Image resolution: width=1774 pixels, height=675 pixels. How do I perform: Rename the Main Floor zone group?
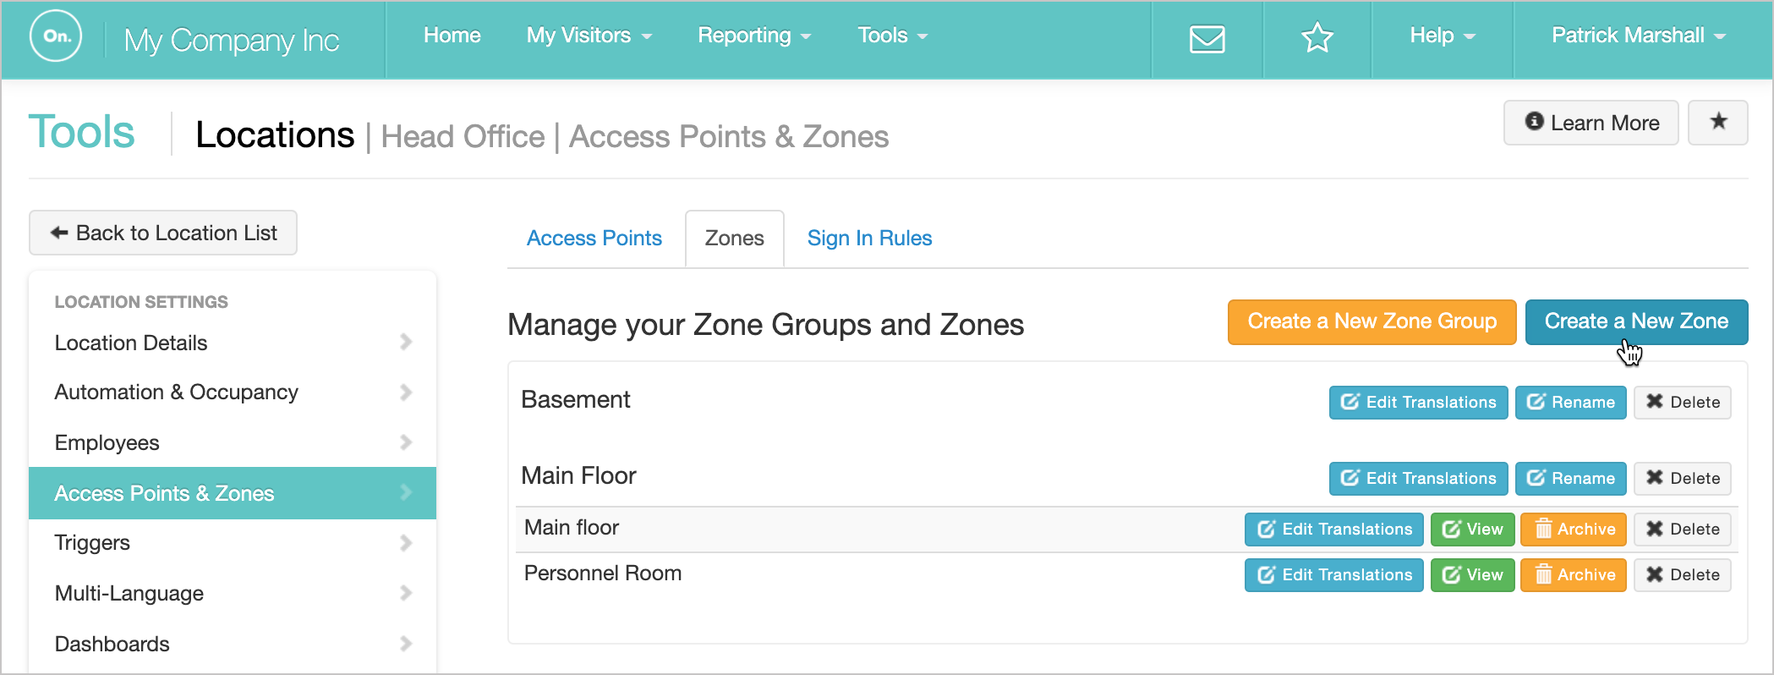pyautogui.click(x=1570, y=479)
